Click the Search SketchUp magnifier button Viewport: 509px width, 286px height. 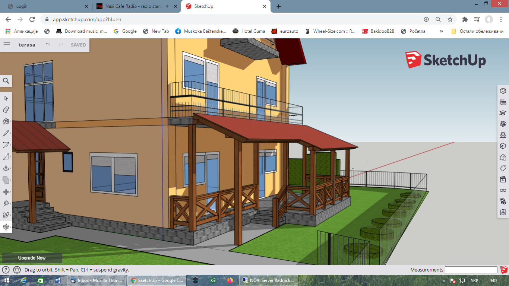click(x=6, y=81)
